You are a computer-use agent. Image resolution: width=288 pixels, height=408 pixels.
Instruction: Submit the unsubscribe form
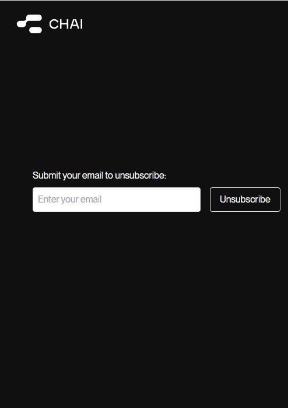click(x=245, y=200)
